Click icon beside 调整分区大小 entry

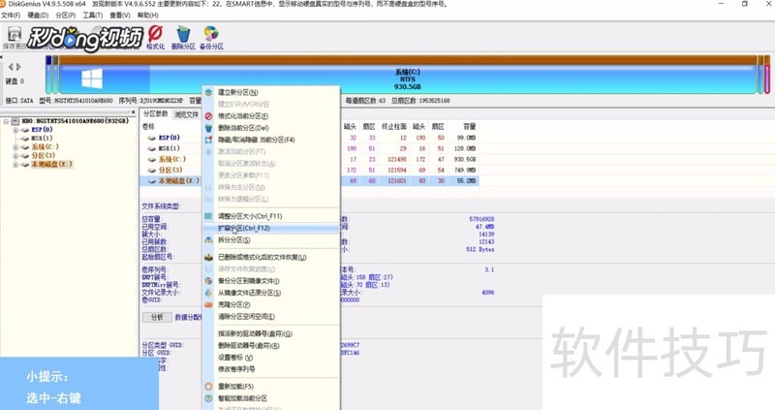(208, 216)
